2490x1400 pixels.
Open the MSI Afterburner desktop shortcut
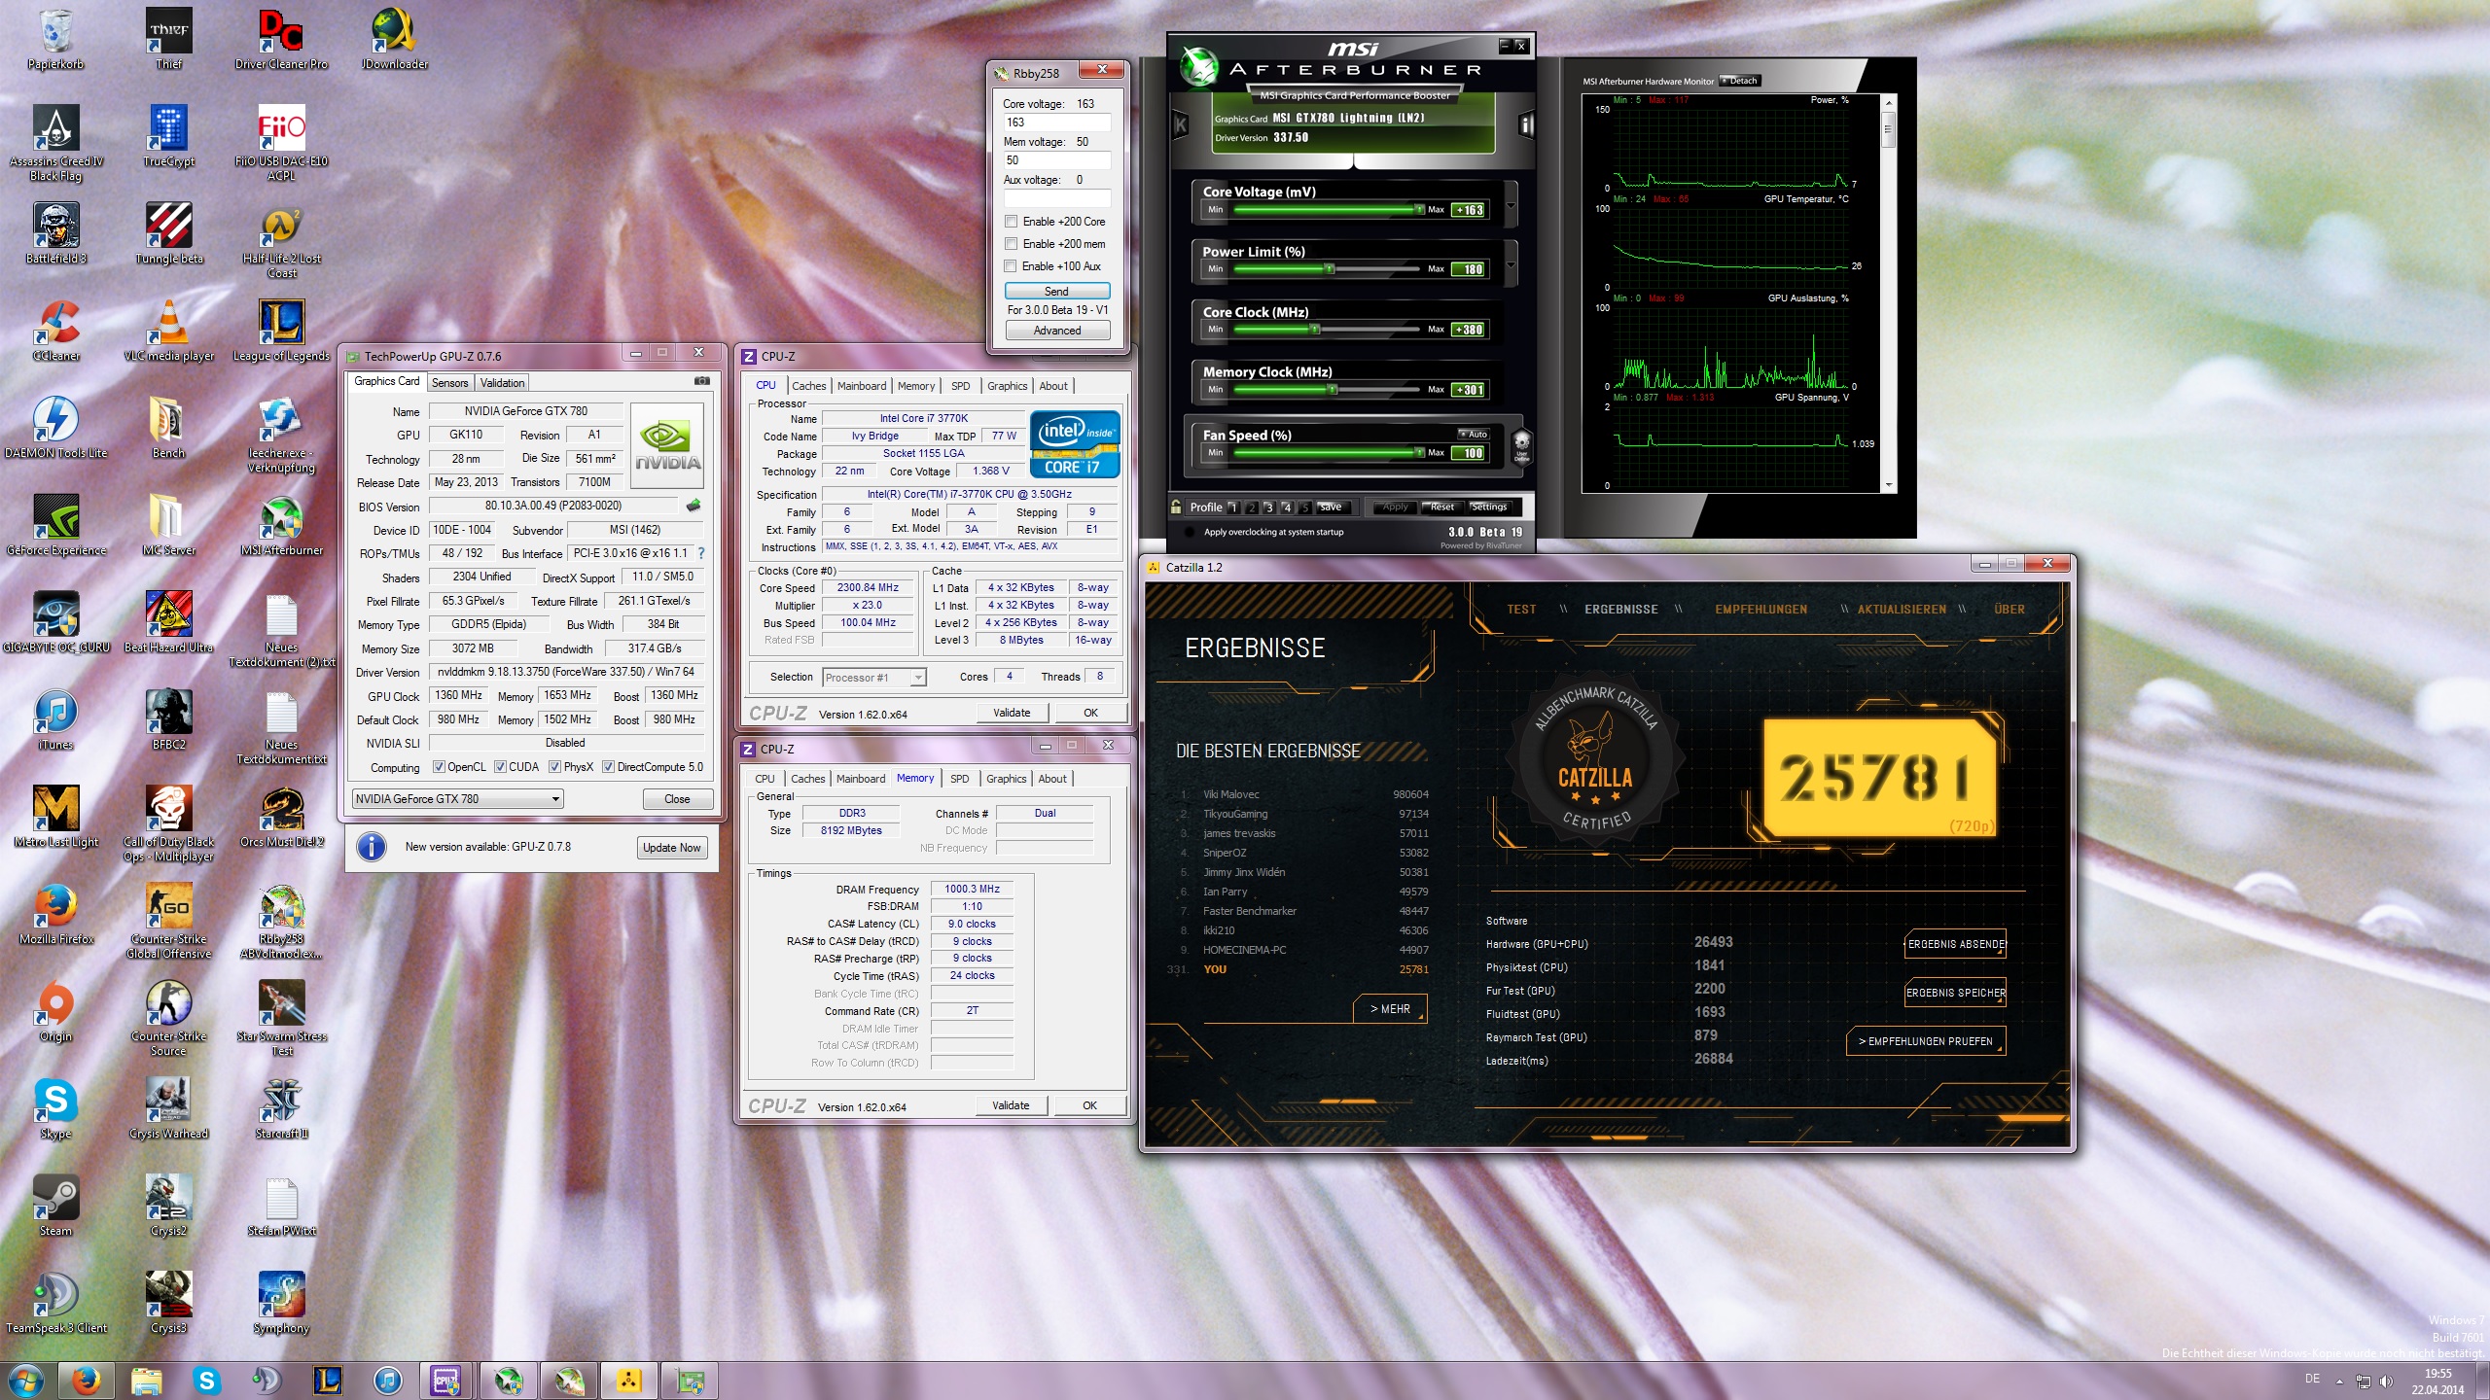pyautogui.click(x=281, y=526)
